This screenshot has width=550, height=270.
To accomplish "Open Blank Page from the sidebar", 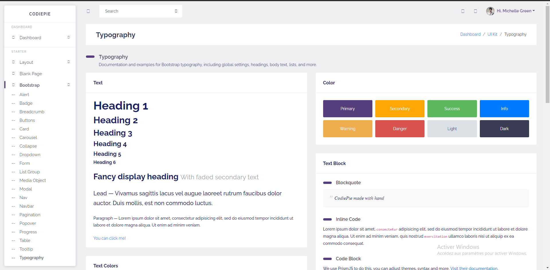I will coord(31,74).
